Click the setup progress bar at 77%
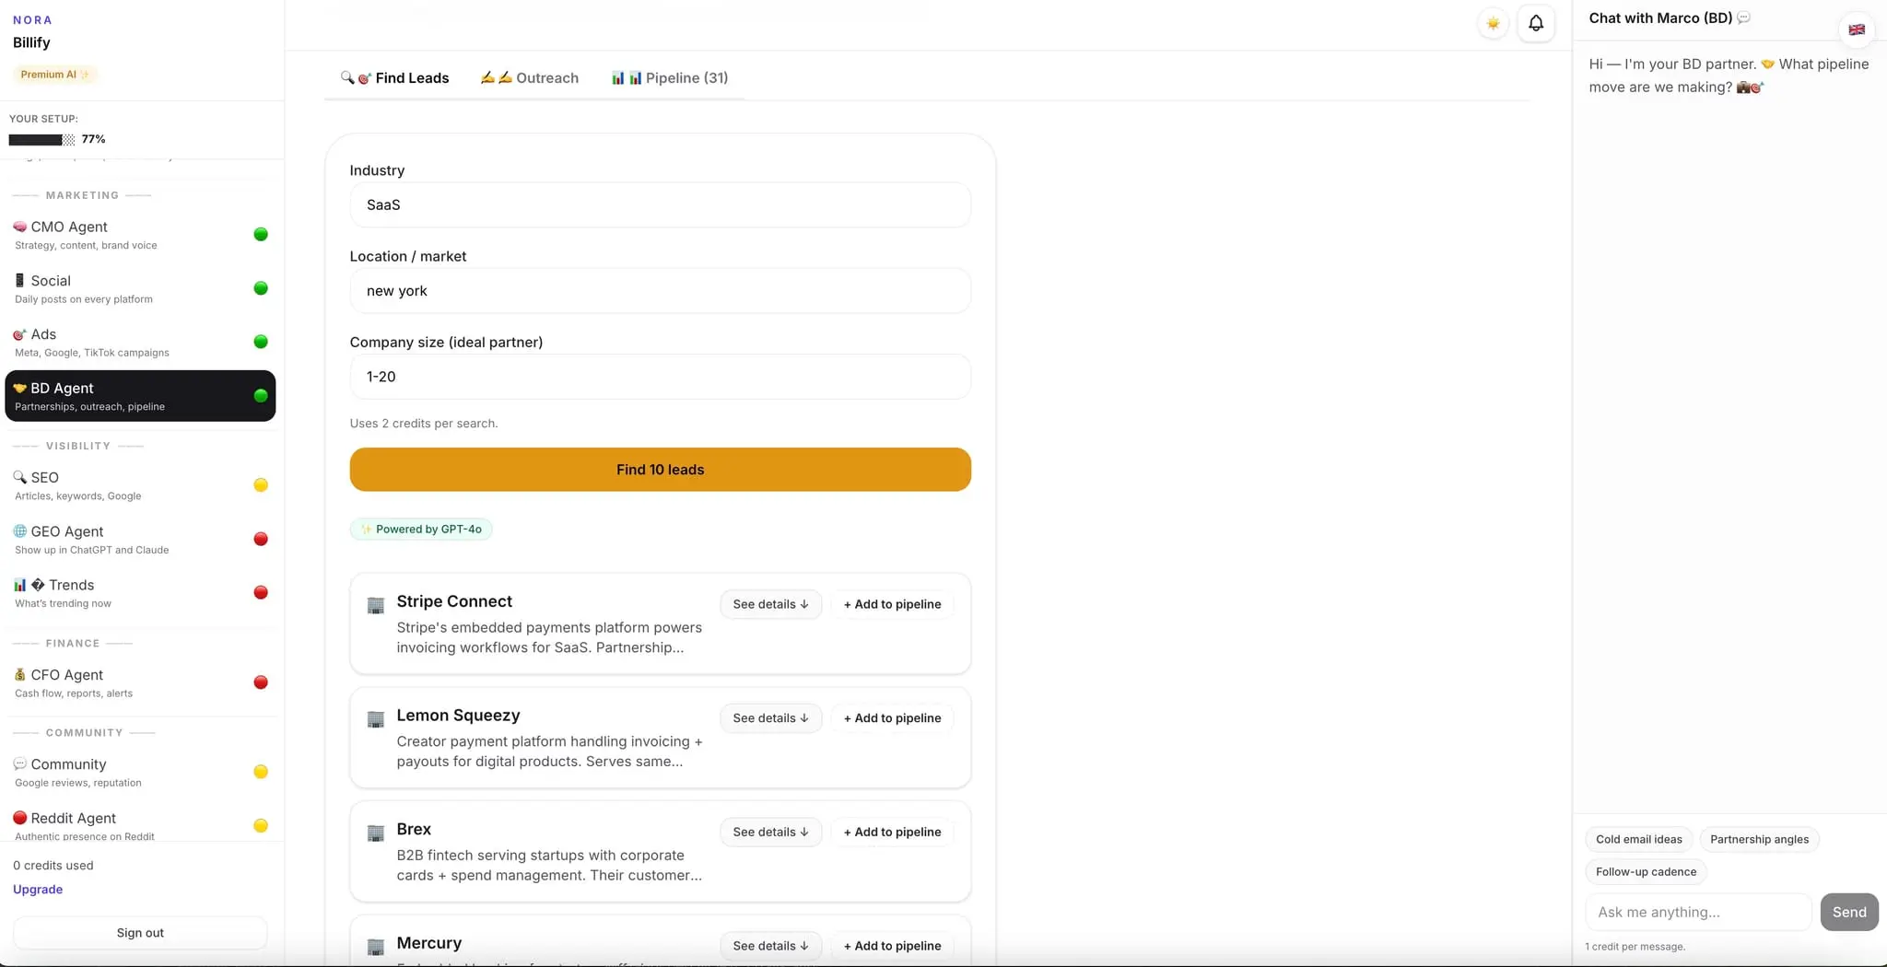Image resolution: width=1887 pixels, height=967 pixels. click(x=42, y=140)
